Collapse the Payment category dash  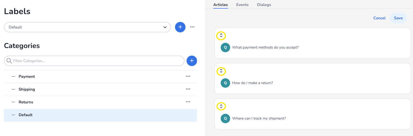tap(13, 76)
